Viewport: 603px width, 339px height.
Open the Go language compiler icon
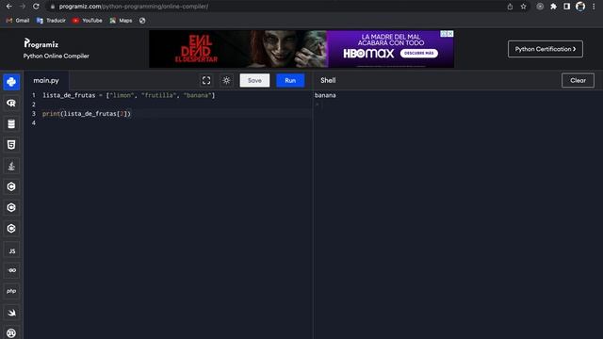point(11,270)
